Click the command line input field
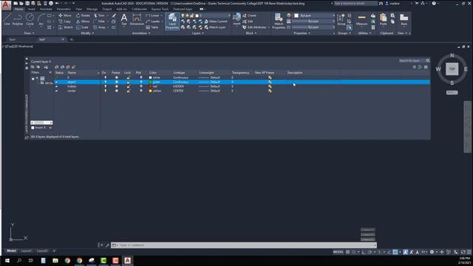Image resolution: width=473 pixels, height=266 pixels. coord(246,245)
